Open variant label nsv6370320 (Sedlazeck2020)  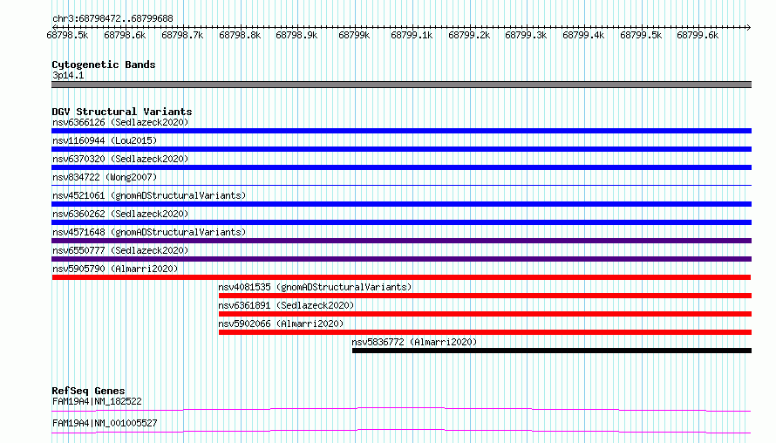click(x=120, y=159)
